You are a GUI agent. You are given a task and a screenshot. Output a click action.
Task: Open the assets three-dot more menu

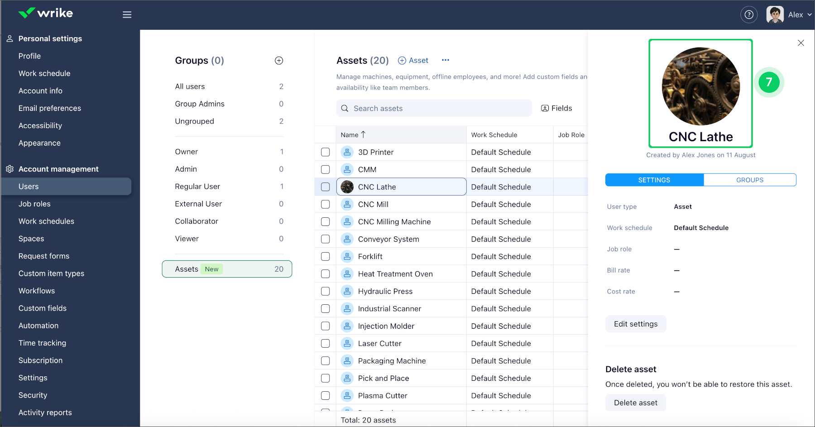(x=446, y=60)
